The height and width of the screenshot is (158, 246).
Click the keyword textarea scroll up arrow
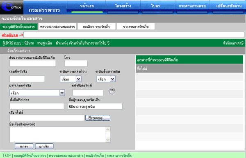click(x=108, y=130)
